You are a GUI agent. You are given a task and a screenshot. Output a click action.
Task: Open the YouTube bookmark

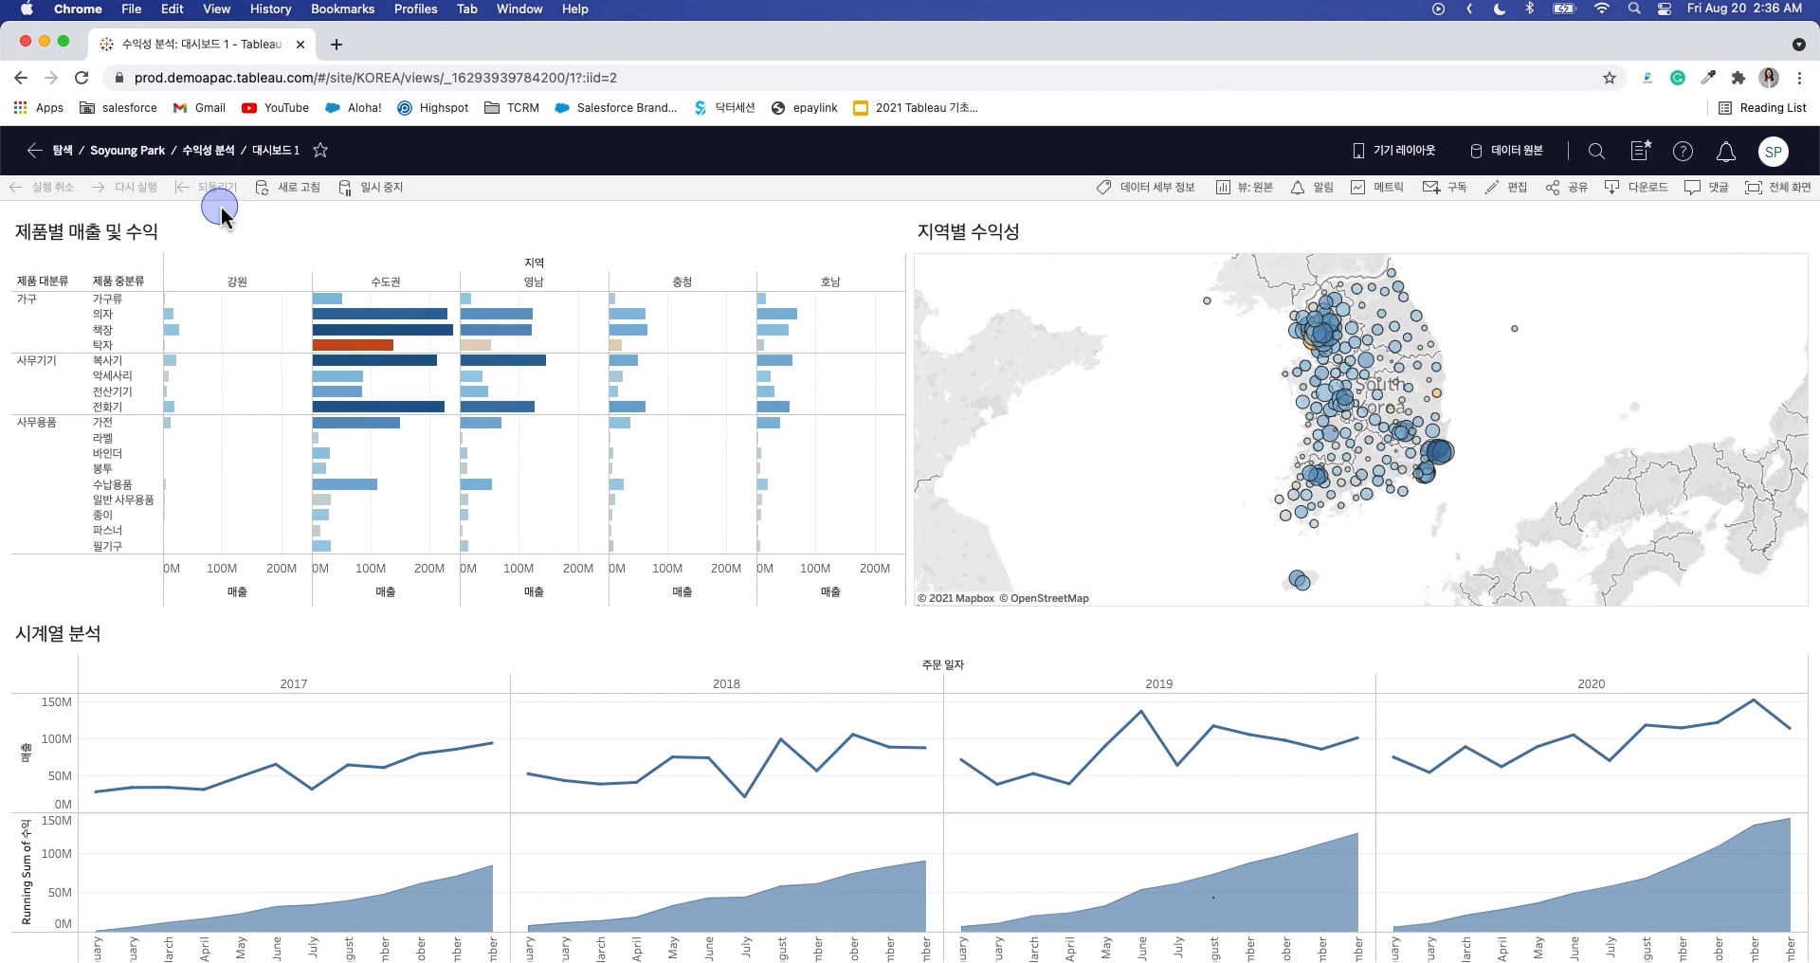(276, 108)
